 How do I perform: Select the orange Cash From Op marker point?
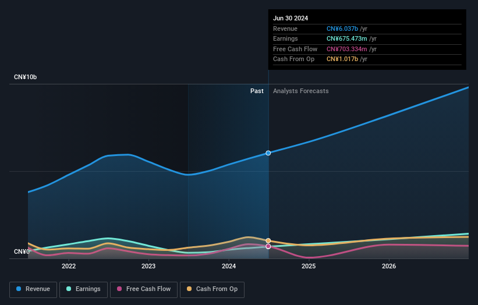(268, 241)
